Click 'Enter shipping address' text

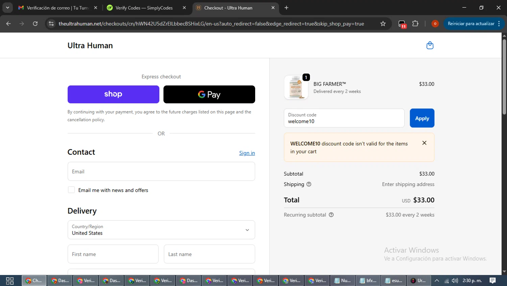click(x=408, y=184)
